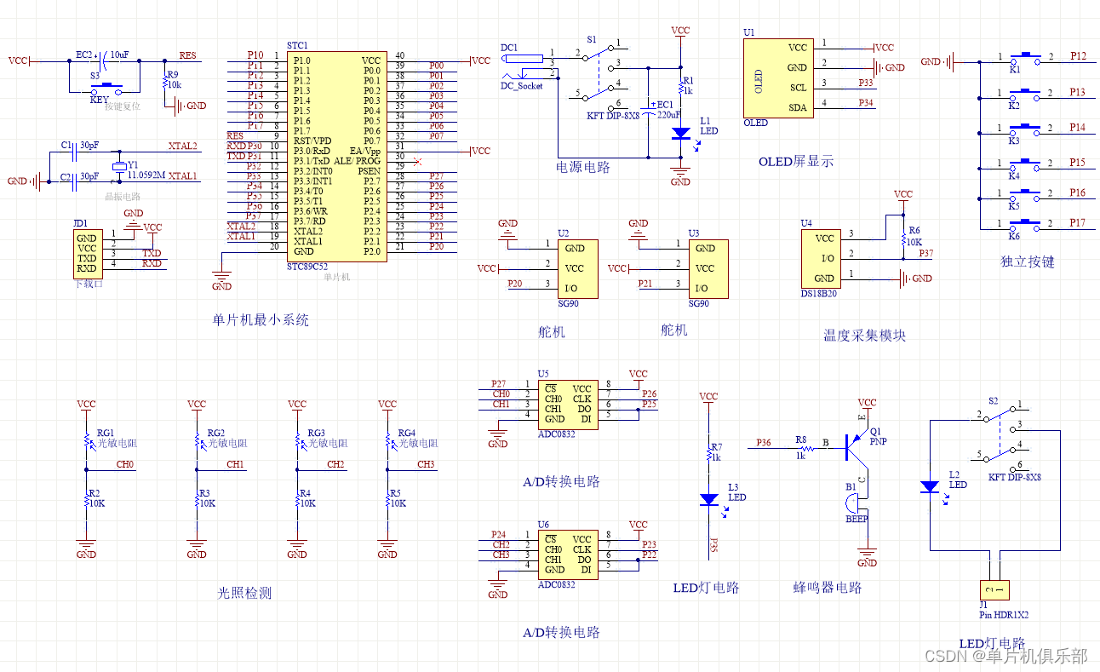Image resolution: width=1100 pixels, height=672 pixels.
Task: Click the 'P33' net label on SCL line
Action: pyautogui.click(x=866, y=83)
